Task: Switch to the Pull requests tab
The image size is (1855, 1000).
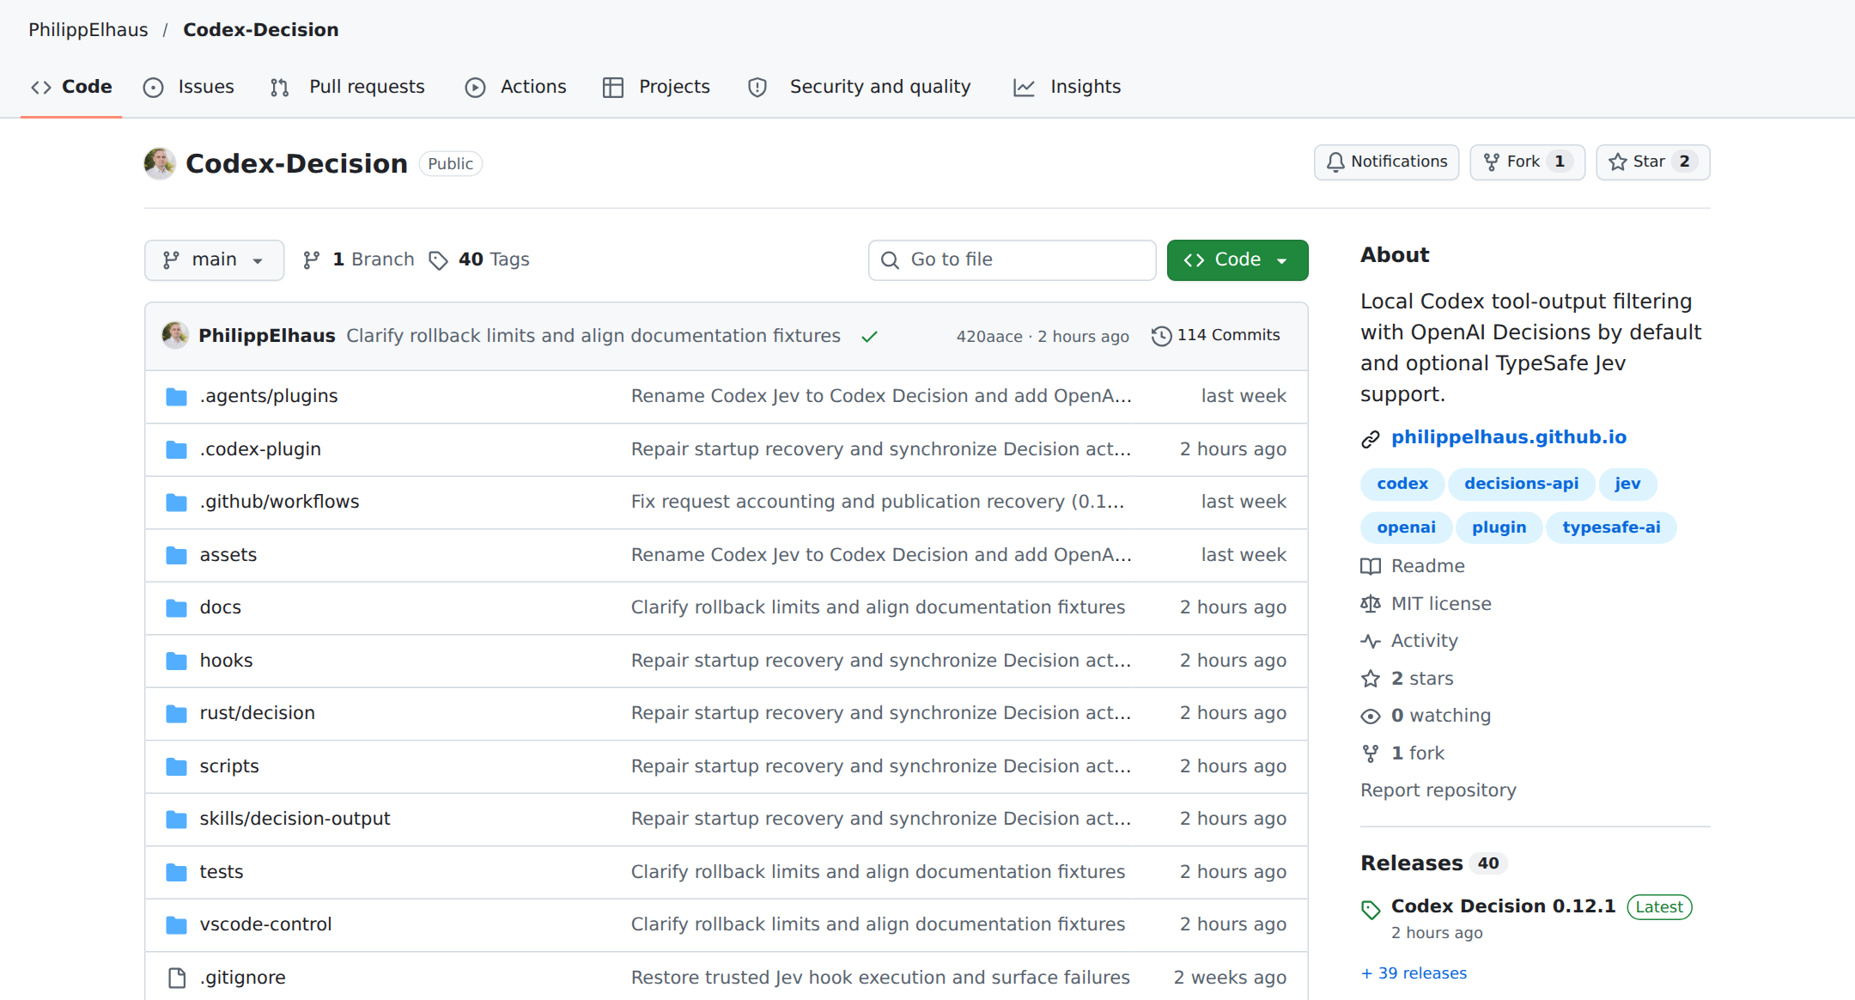Action: pyautogui.click(x=348, y=87)
